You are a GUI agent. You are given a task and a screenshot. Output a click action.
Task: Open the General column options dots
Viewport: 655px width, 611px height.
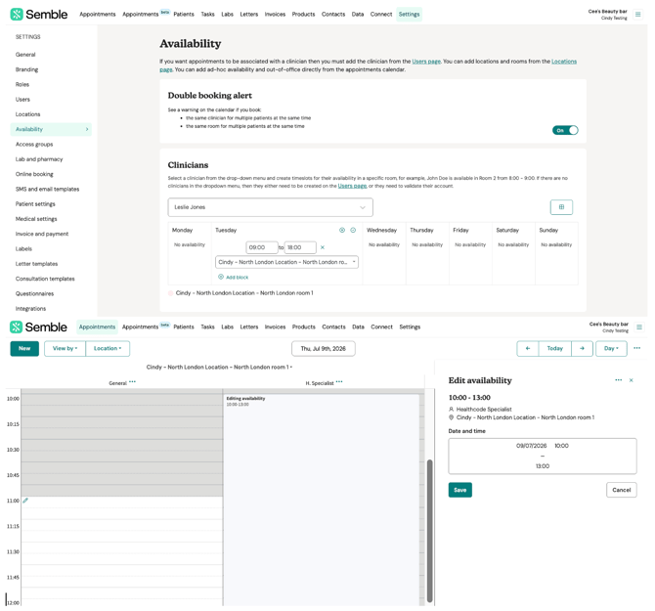132,381
